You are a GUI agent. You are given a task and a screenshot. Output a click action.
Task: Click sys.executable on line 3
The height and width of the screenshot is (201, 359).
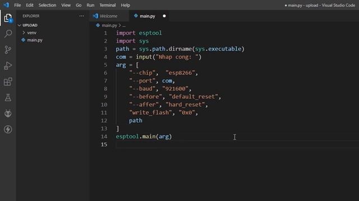tap(218, 49)
